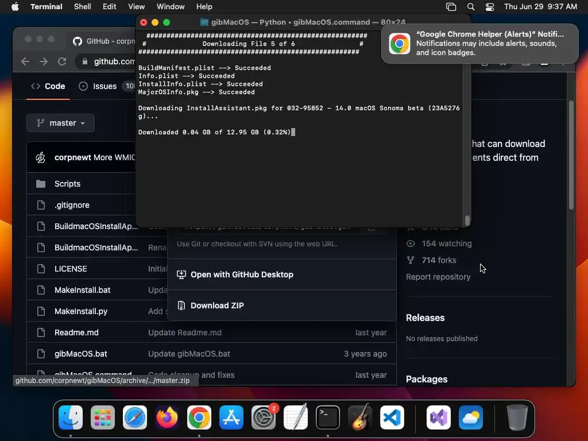This screenshot has width=588, height=441.
Task: Open the LICENSE file
Action: (71, 269)
